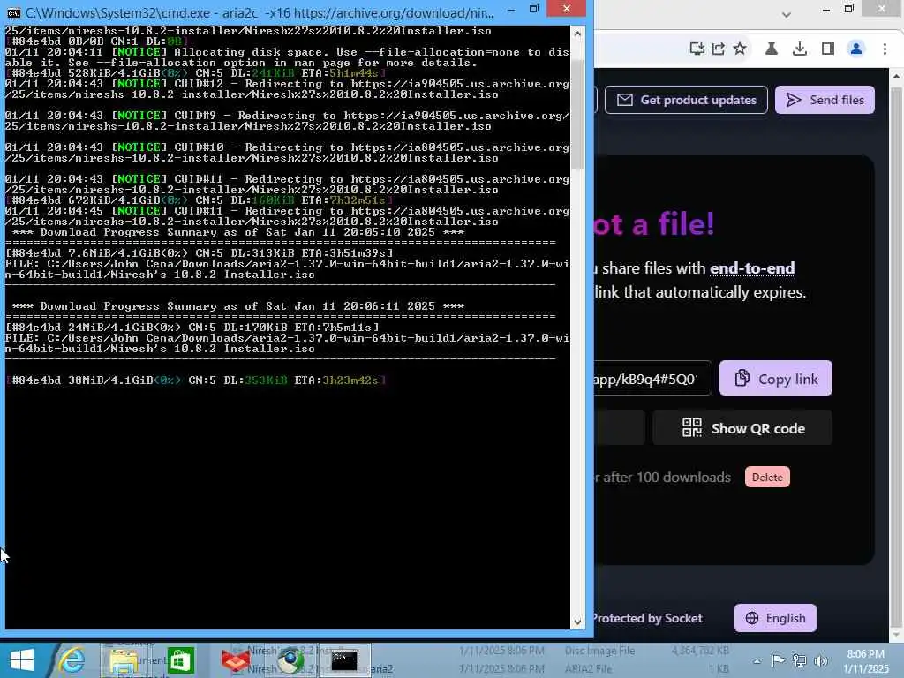904x678 pixels.
Task: Click the red Delete button
Action: pyautogui.click(x=767, y=478)
